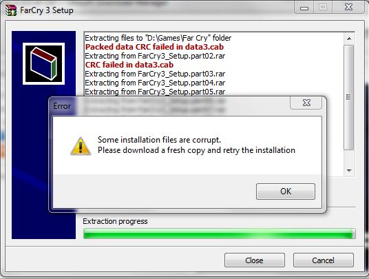Click the SFX archive box logo image
This screenshot has height=279, width=369.
point(44,63)
